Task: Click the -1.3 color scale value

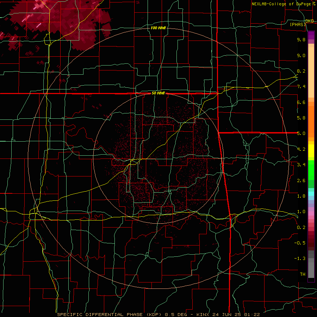Action: 300,259
